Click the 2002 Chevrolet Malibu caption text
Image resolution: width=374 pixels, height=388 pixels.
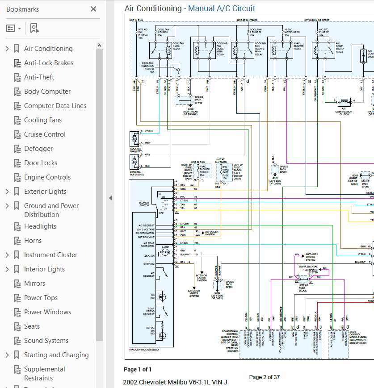pyautogui.click(x=175, y=382)
